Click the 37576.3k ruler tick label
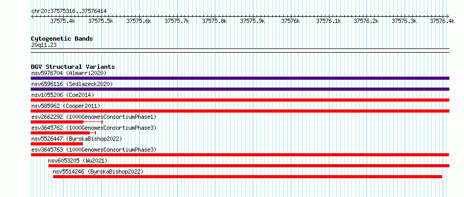The height and width of the screenshot is (197, 464). (404, 21)
